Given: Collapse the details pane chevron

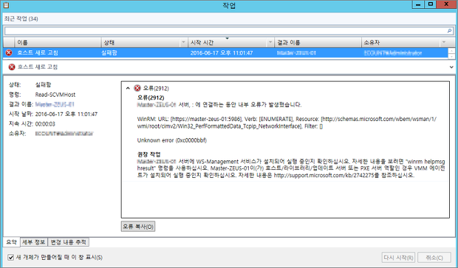Looking at the screenshot, I should (x=451, y=67).
